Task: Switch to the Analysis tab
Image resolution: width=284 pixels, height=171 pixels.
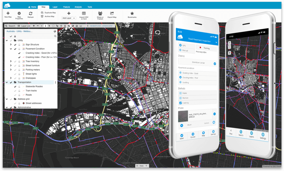Action: pyautogui.click(x=78, y=7)
